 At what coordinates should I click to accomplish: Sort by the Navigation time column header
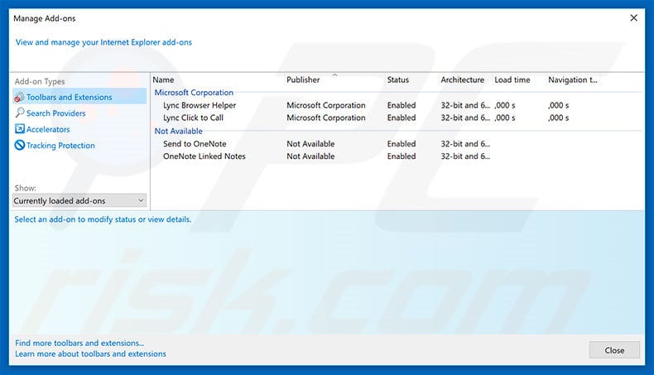click(573, 79)
